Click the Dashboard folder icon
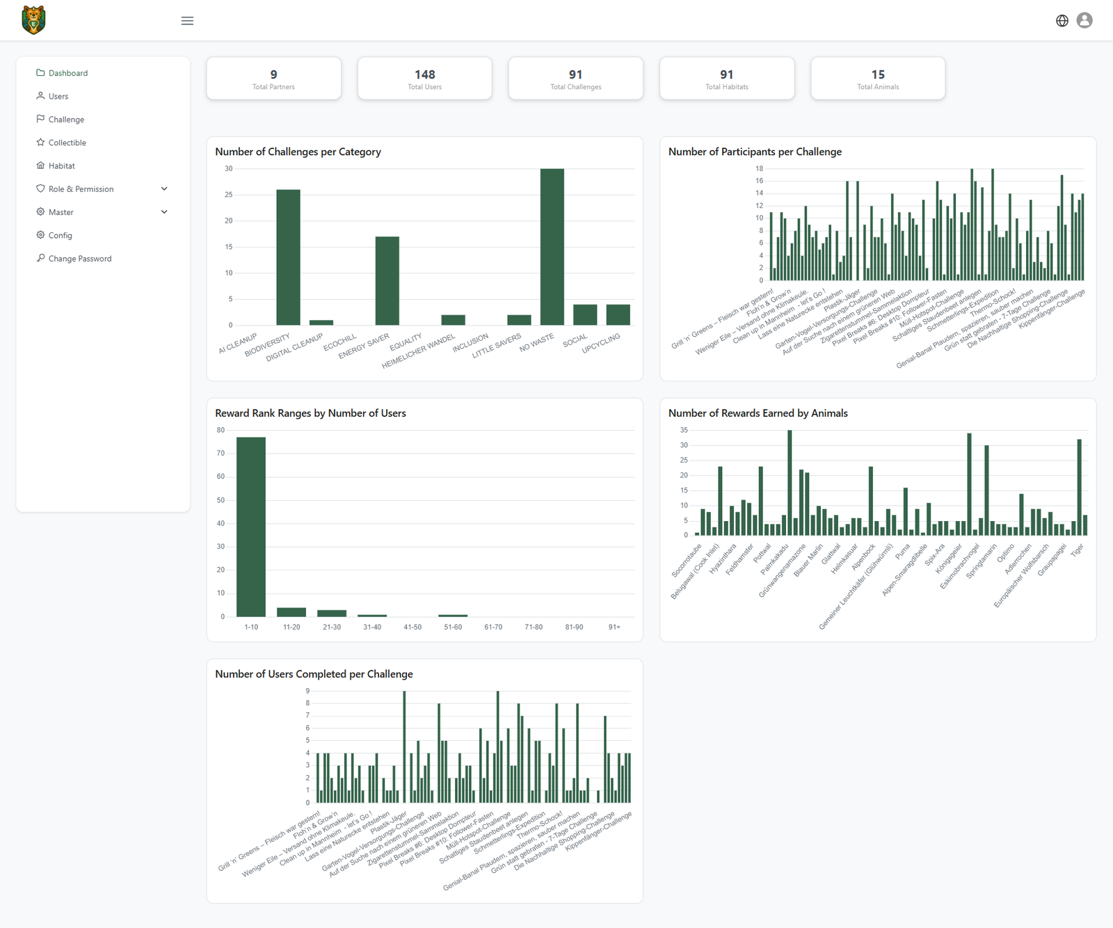This screenshot has height=928, width=1113. (40, 72)
